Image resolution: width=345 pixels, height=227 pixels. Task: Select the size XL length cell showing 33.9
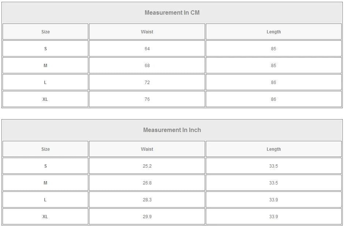coord(274,217)
